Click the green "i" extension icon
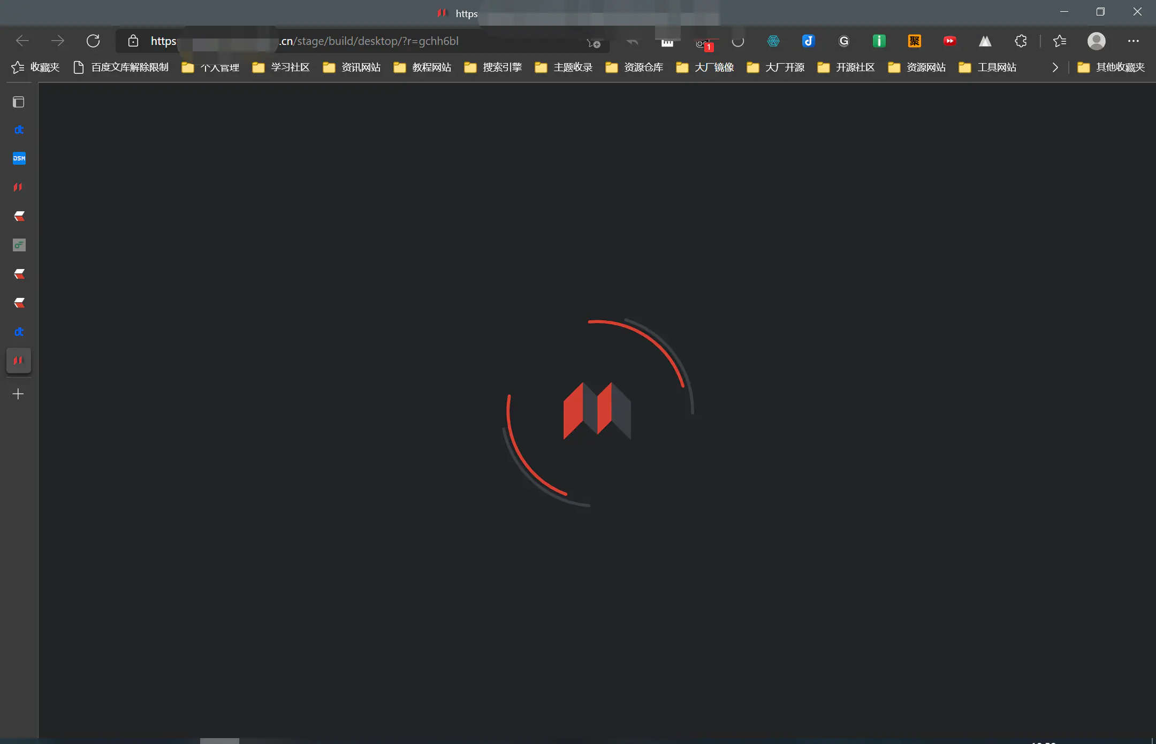The width and height of the screenshot is (1156, 744). point(879,41)
